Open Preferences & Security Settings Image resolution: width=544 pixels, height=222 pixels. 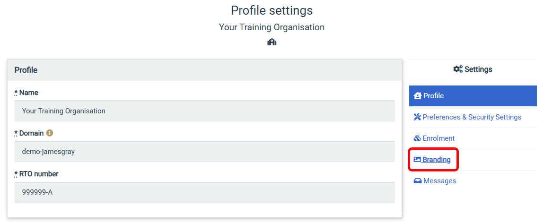pyautogui.click(x=473, y=117)
